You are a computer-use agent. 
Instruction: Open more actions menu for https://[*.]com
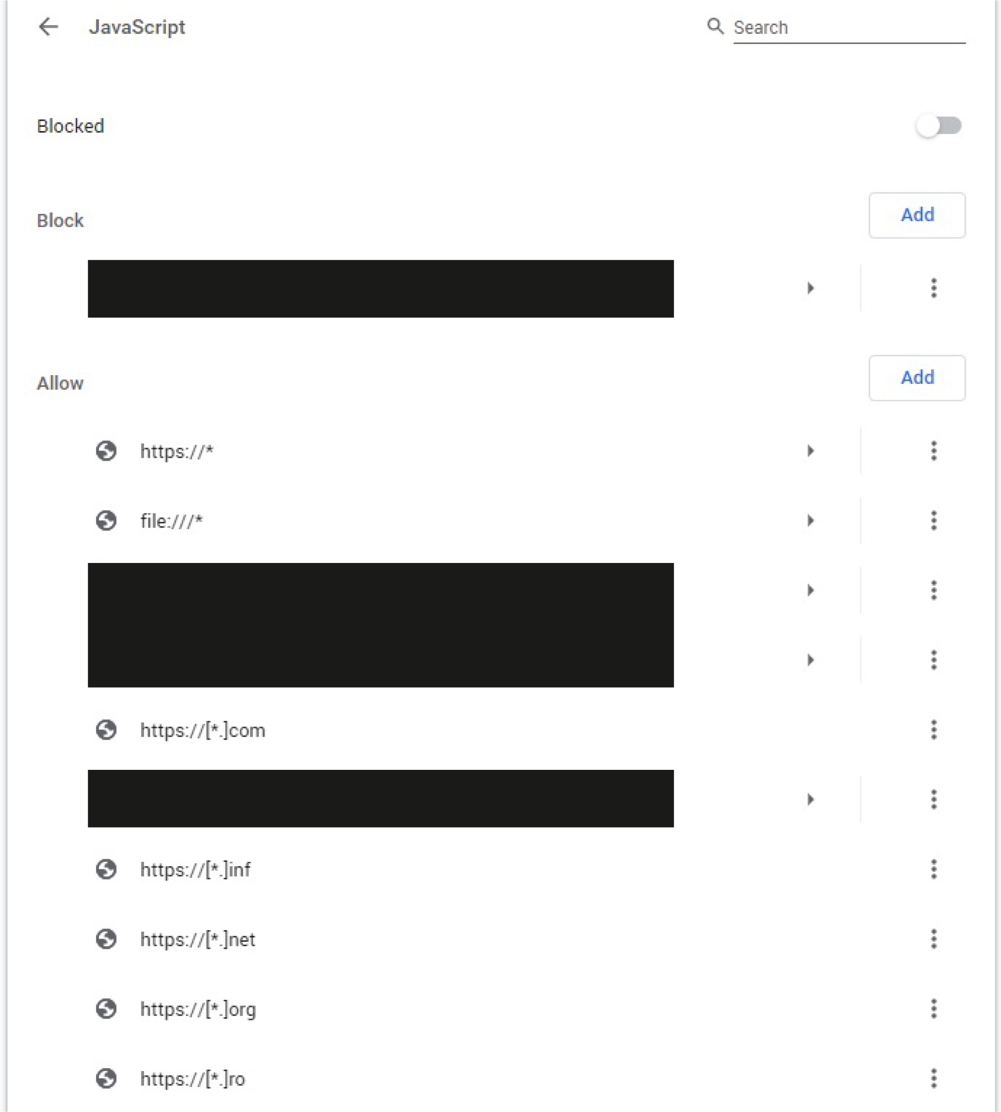(x=933, y=730)
